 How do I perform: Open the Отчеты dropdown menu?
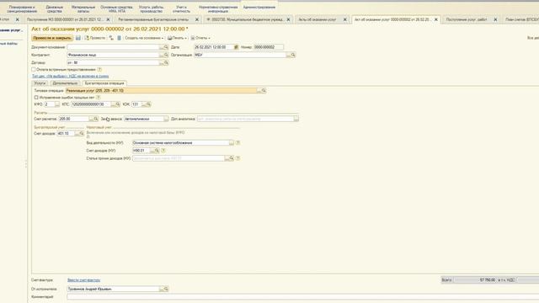tap(200, 38)
